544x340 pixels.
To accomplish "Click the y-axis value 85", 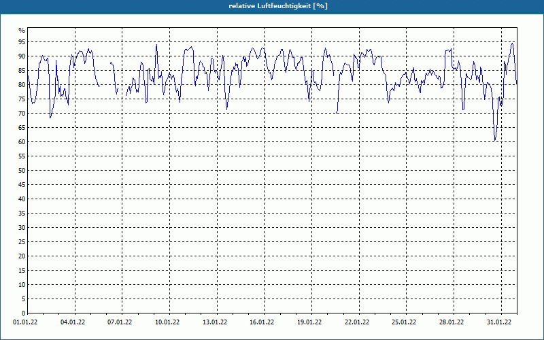I will coord(22,71).
